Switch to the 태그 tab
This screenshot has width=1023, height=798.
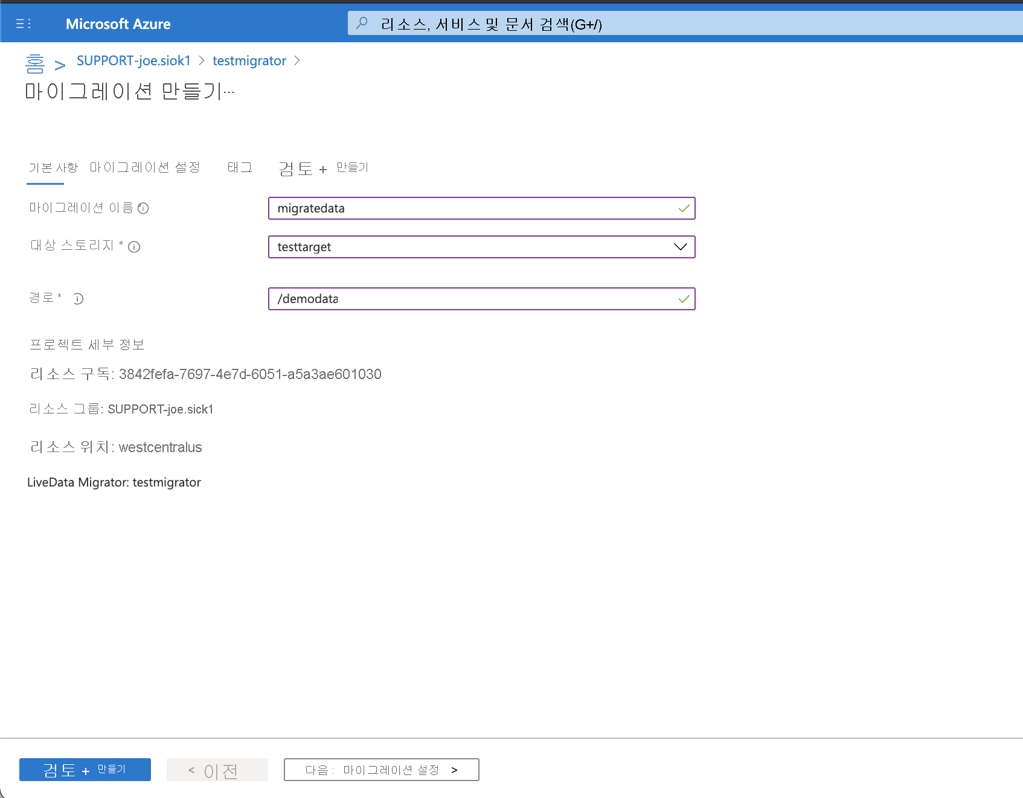pyautogui.click(x=239, y=167)
